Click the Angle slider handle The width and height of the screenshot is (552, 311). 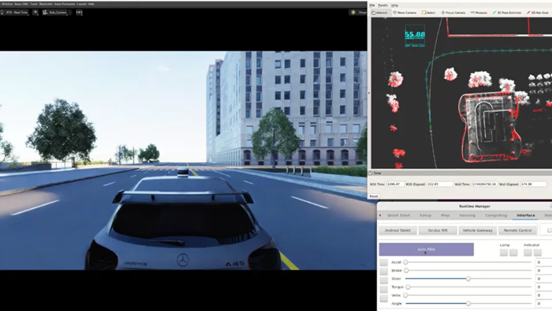[x=468, y=304]
